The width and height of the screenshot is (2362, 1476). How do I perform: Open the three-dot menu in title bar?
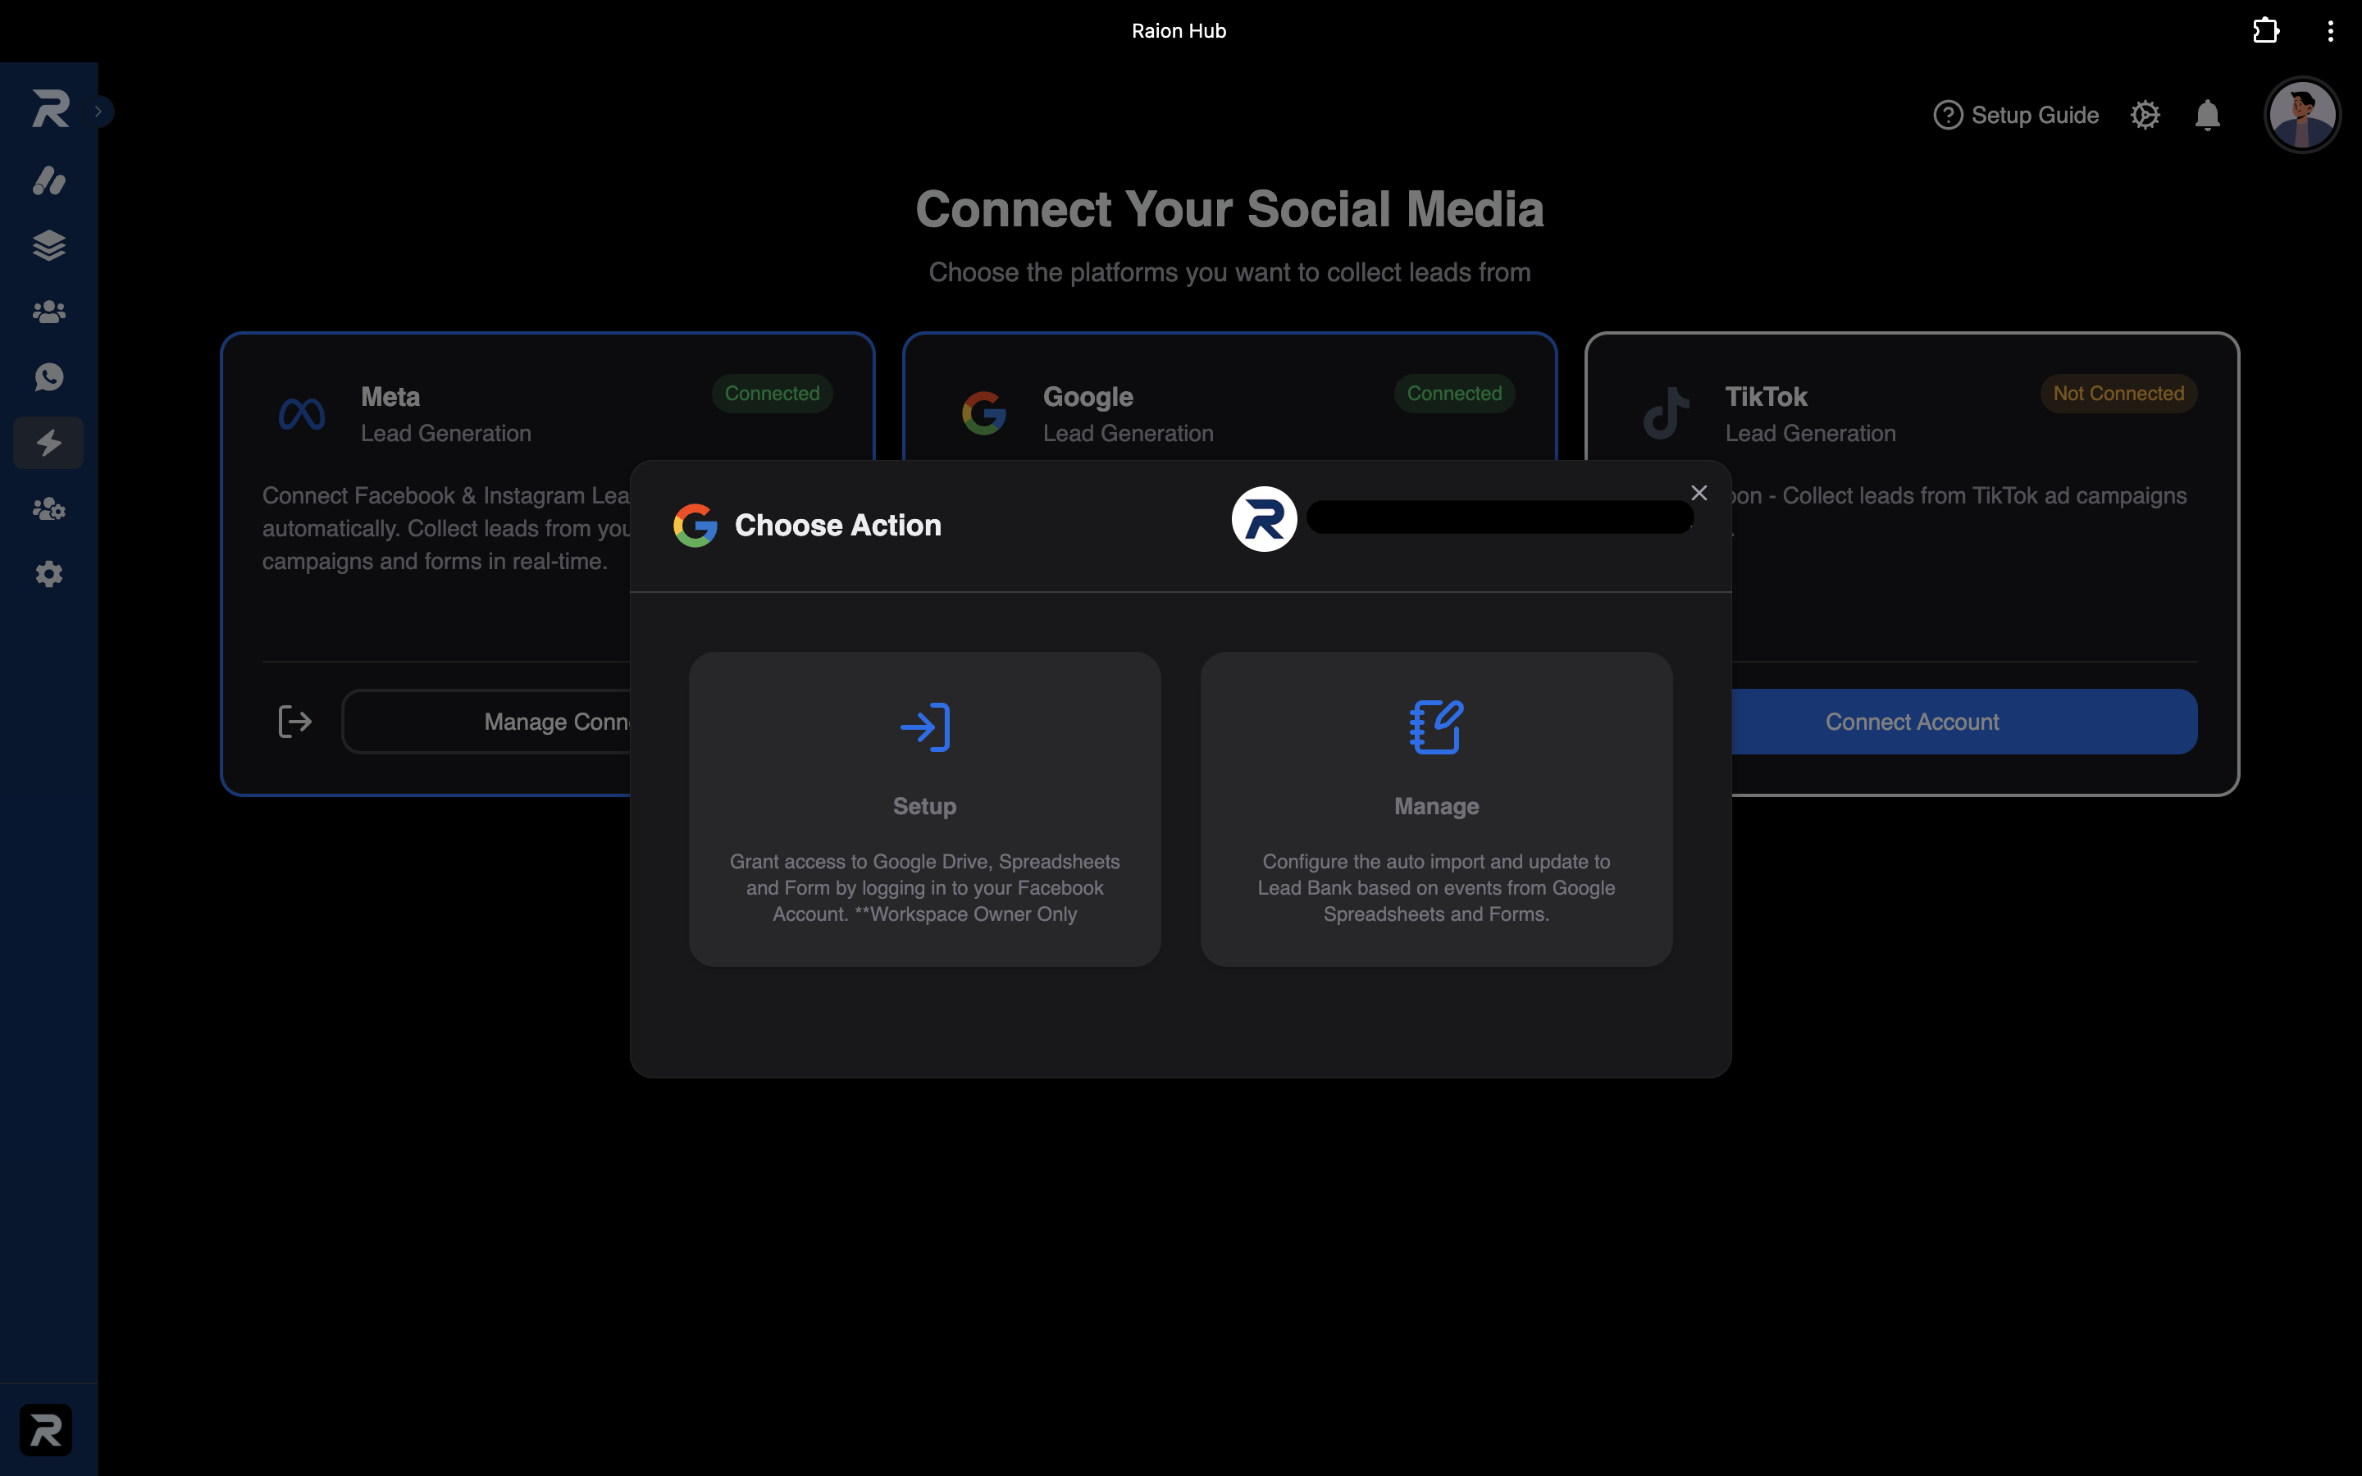click(x=2331, y=30)
